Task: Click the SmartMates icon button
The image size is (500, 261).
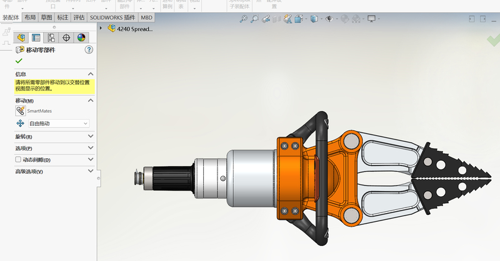Action: [21, 111]
